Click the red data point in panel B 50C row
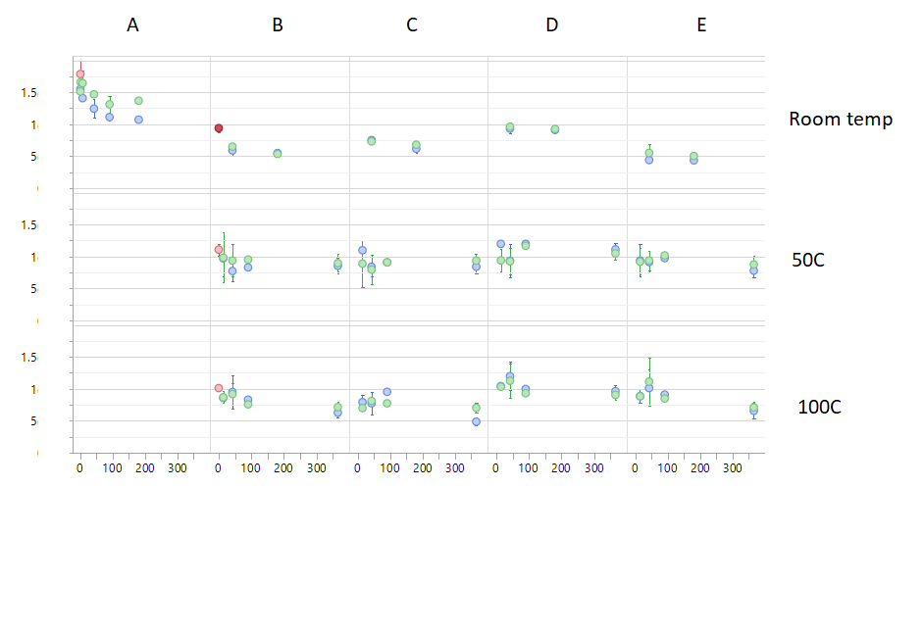The image size is (923, 635). coord(218,250)
